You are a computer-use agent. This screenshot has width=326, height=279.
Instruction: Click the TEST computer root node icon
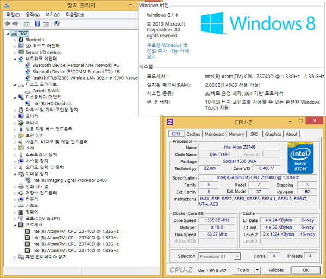[x=14, y=33]
